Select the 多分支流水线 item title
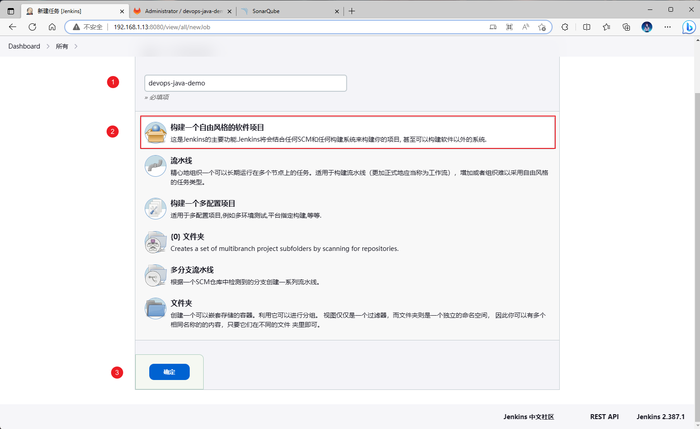 [x=192, y=270]
